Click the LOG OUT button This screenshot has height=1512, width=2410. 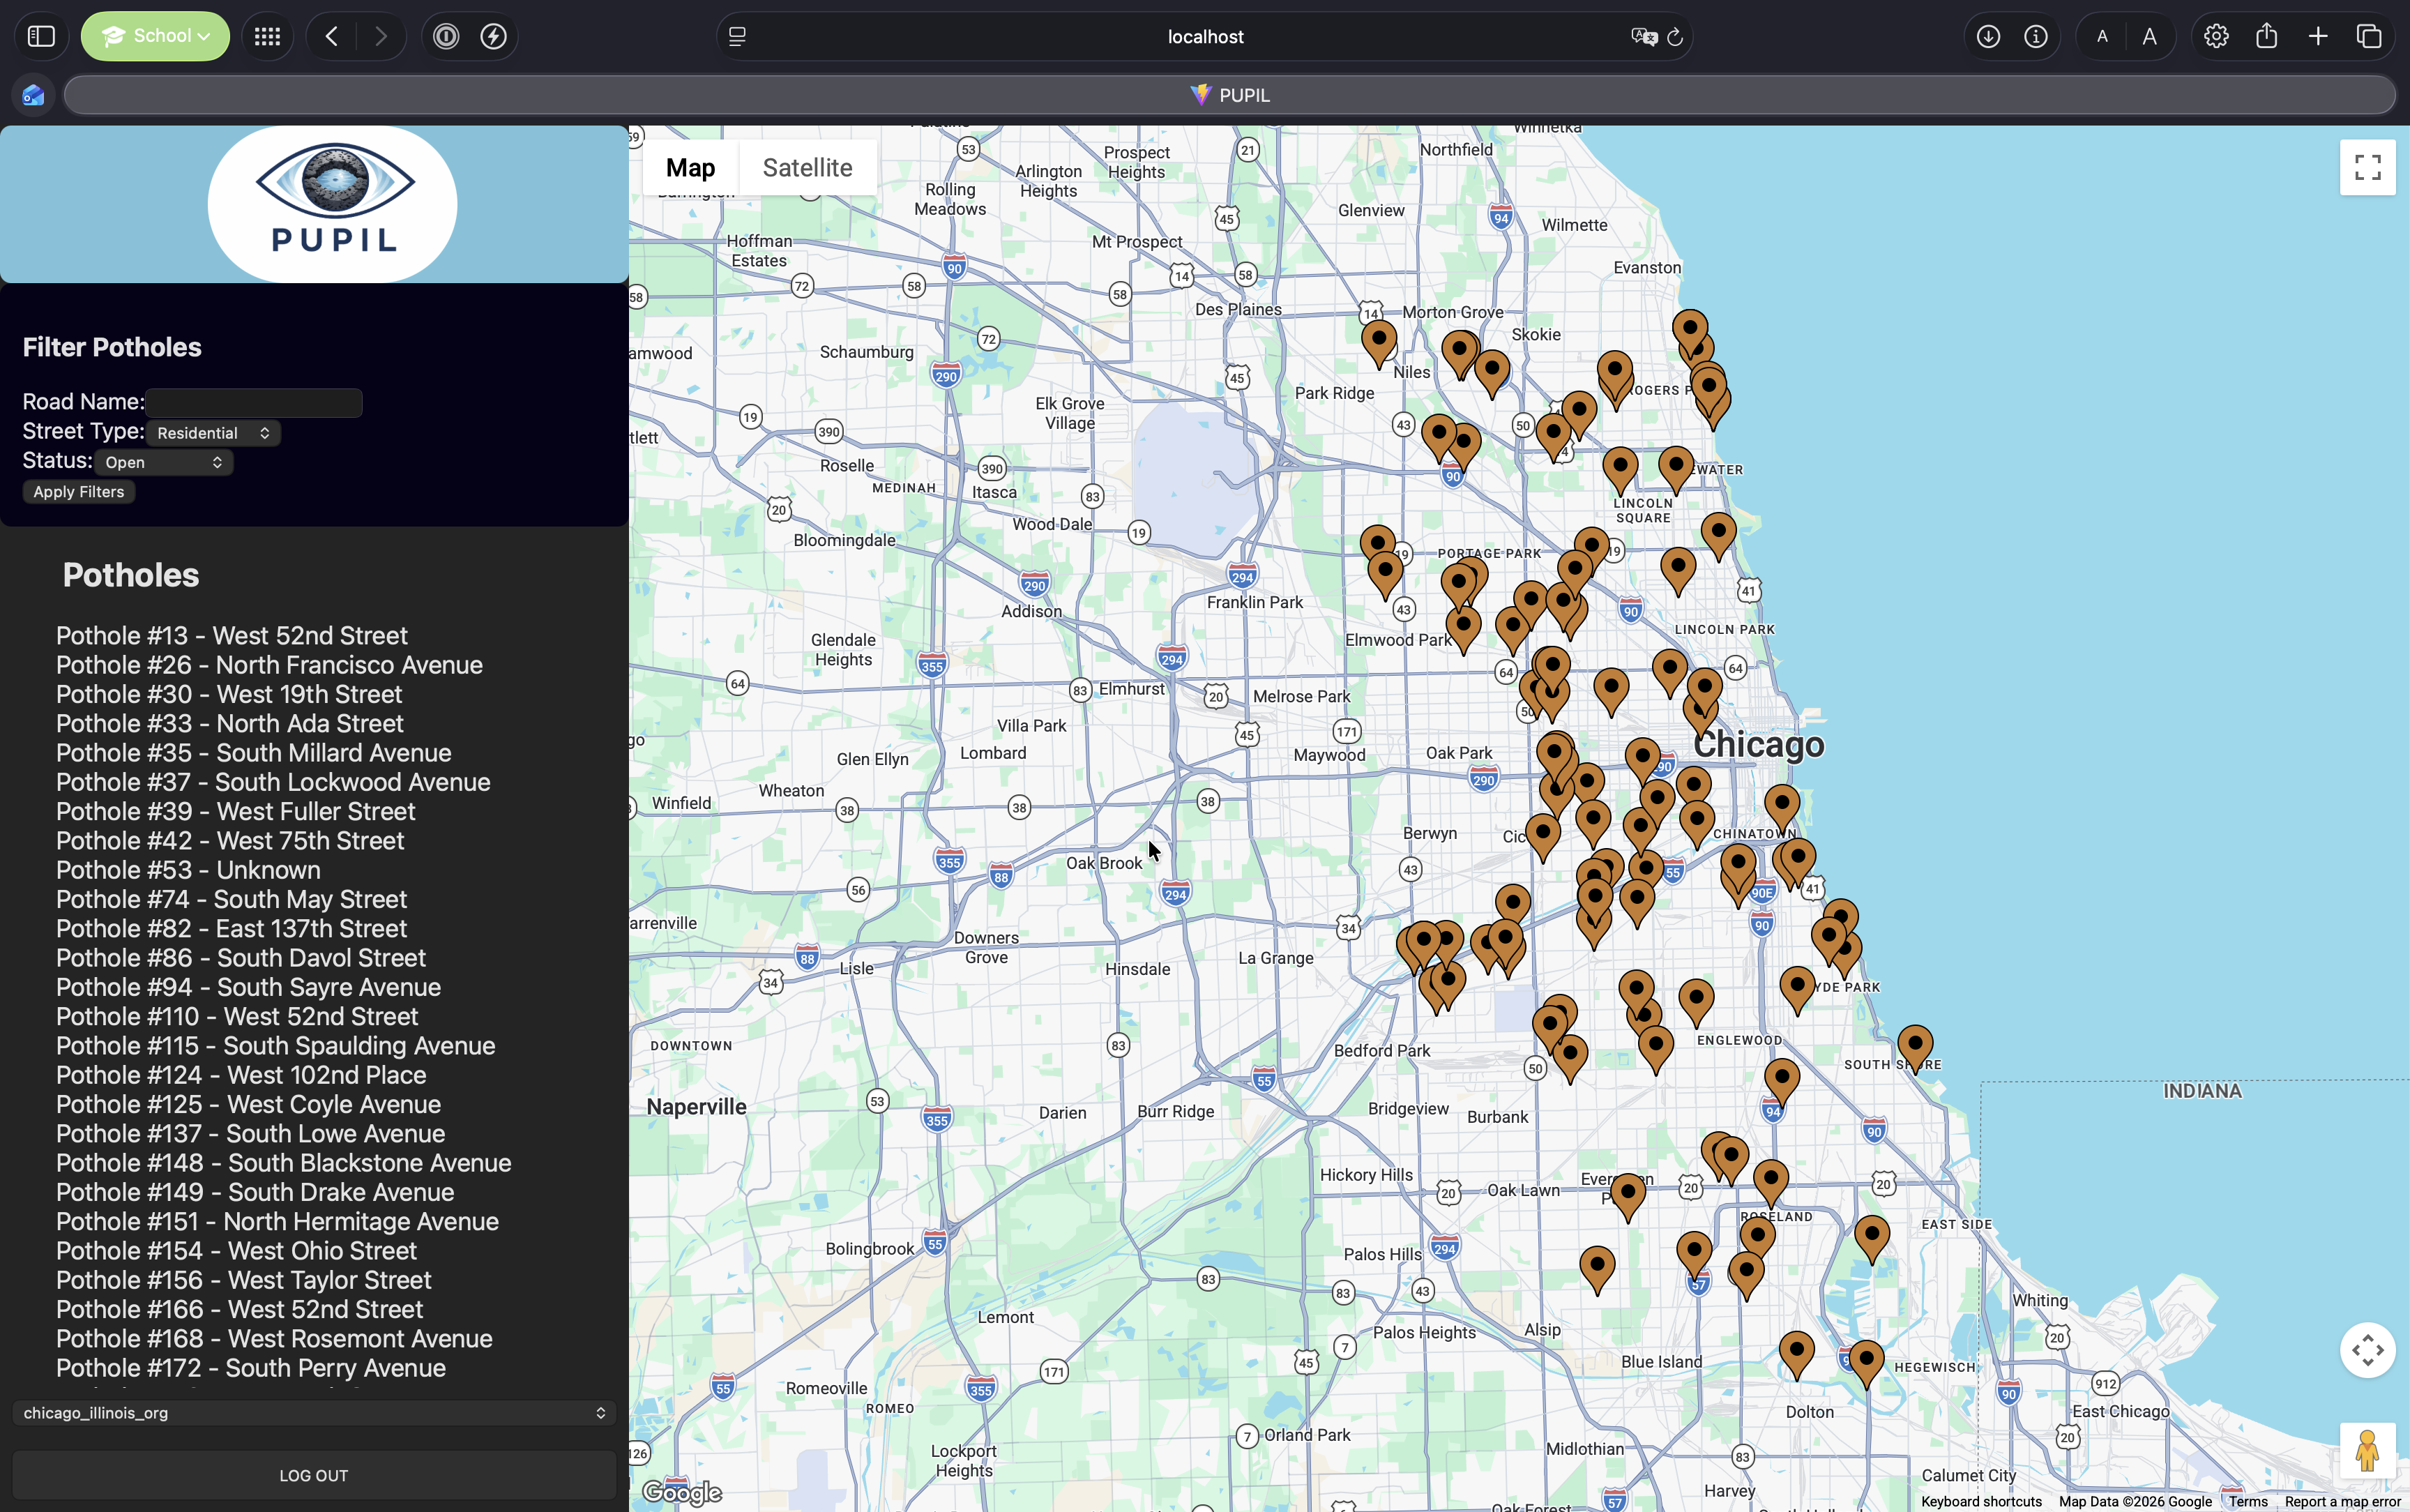314,1475
